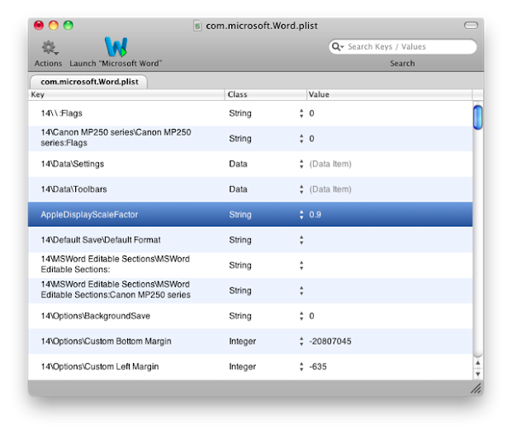Viewport: 512px width, 435px height.
Task: Select the com.microsoft.Word.plist tab
Action: click(x=89, y=82)
